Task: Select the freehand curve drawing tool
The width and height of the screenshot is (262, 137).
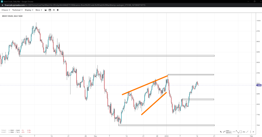Action: (224, 132)
